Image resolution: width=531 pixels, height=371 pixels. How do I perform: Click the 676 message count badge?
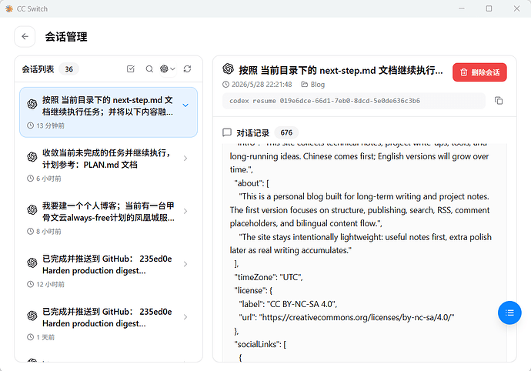286,132
